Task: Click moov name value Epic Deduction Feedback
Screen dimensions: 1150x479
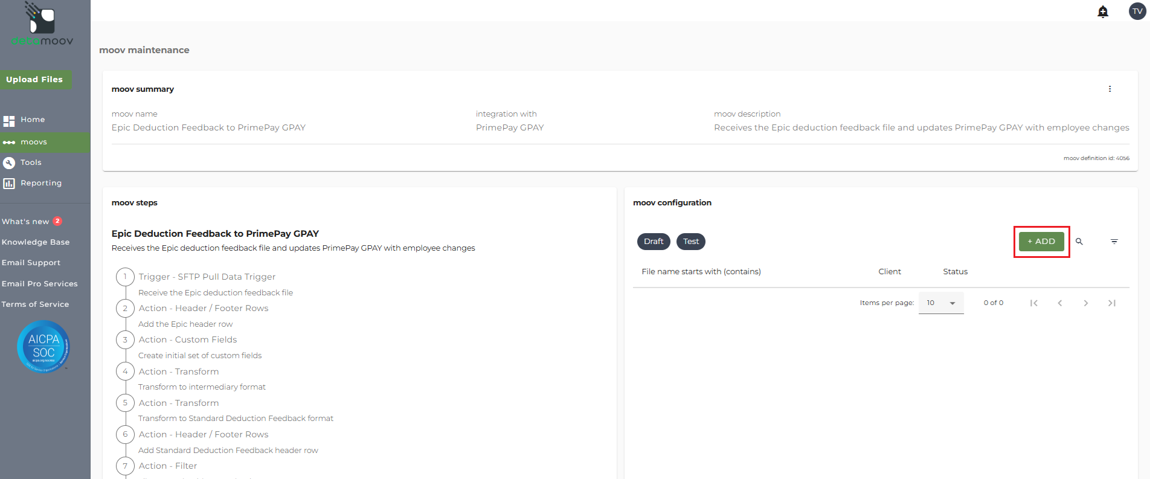Action: tap(208, 127)
